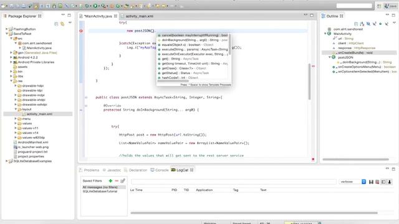Click the Quick Access search field
Image resolution: width=399 pixels, height=224 pixels.
354,6
